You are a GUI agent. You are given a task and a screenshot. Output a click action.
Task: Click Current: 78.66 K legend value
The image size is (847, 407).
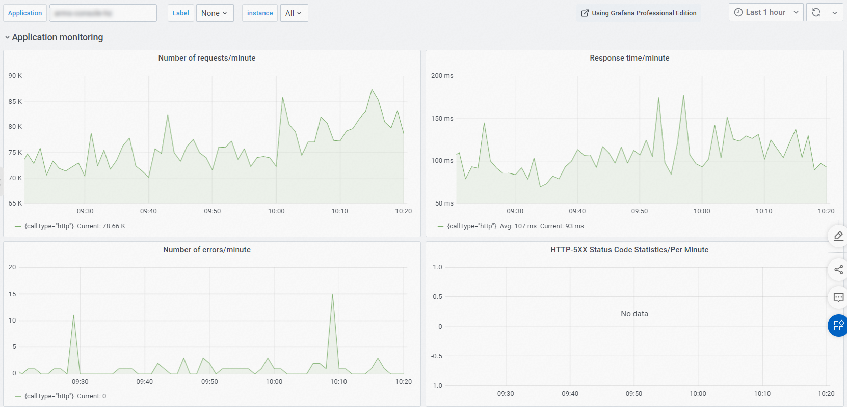point(101,226)
